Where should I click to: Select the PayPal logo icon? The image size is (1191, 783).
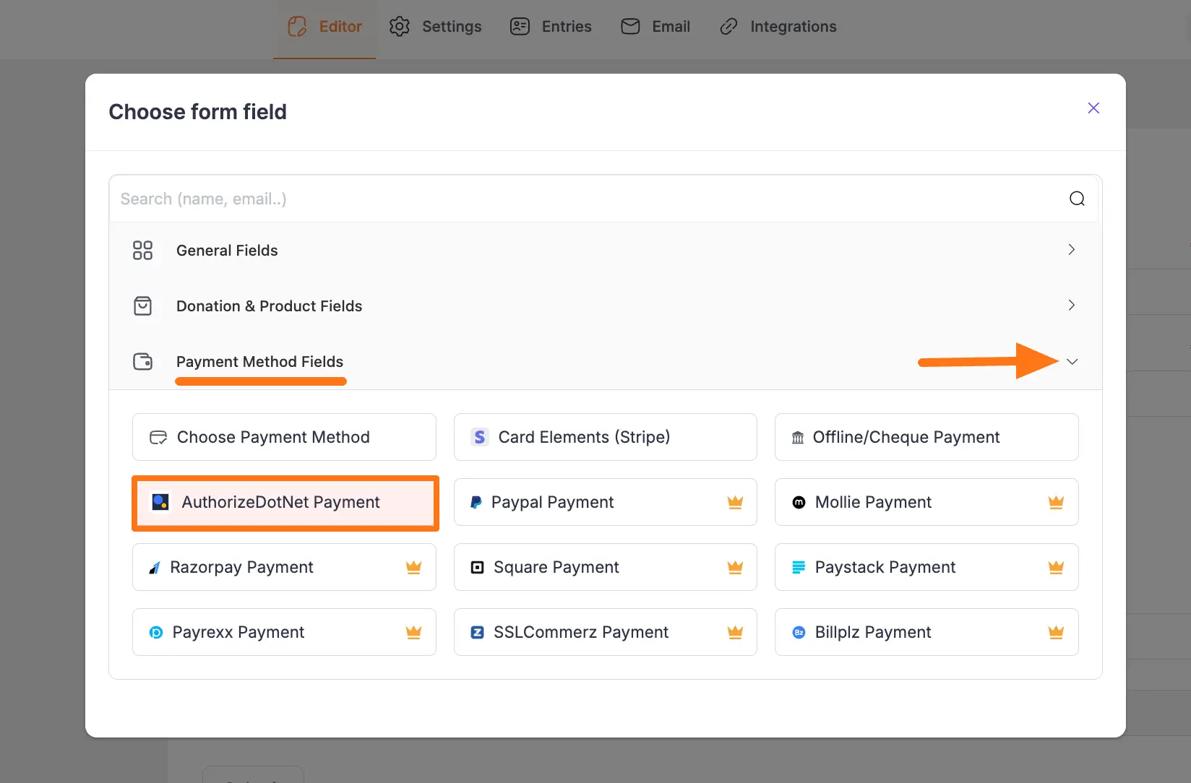pos(476,501)
